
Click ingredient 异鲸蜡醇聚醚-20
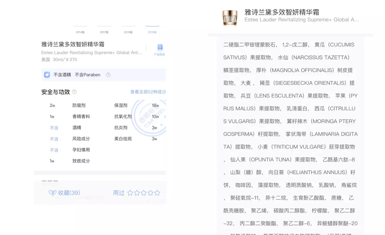[x=338, y=223]
